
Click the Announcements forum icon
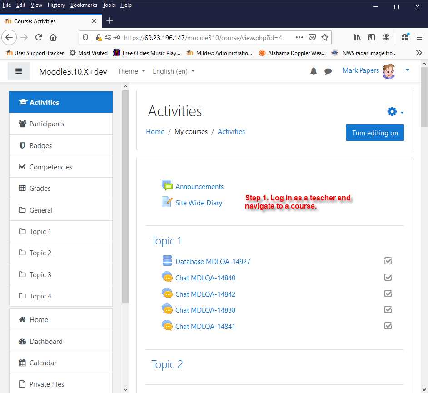click(167, 185)
